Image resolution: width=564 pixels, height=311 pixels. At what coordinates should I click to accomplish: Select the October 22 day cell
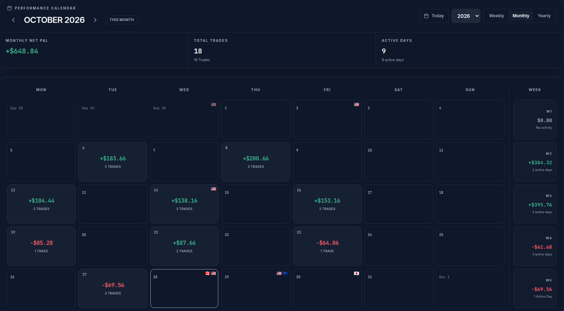(x=256, y=247)
